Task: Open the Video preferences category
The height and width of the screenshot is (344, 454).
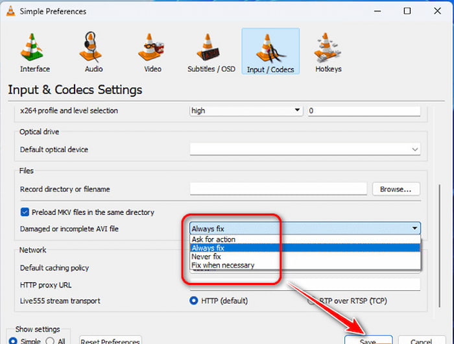Action: click(152, 52)
